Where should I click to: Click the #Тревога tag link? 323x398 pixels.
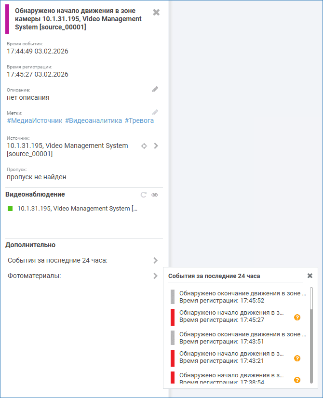coord(139,120)
